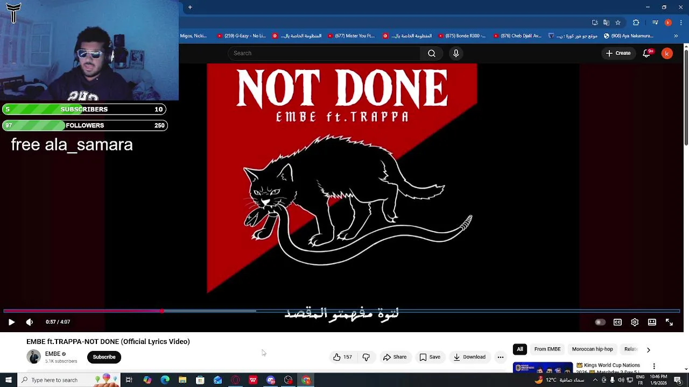Click the YouTube search magnifier button

(x=432, y=53)
